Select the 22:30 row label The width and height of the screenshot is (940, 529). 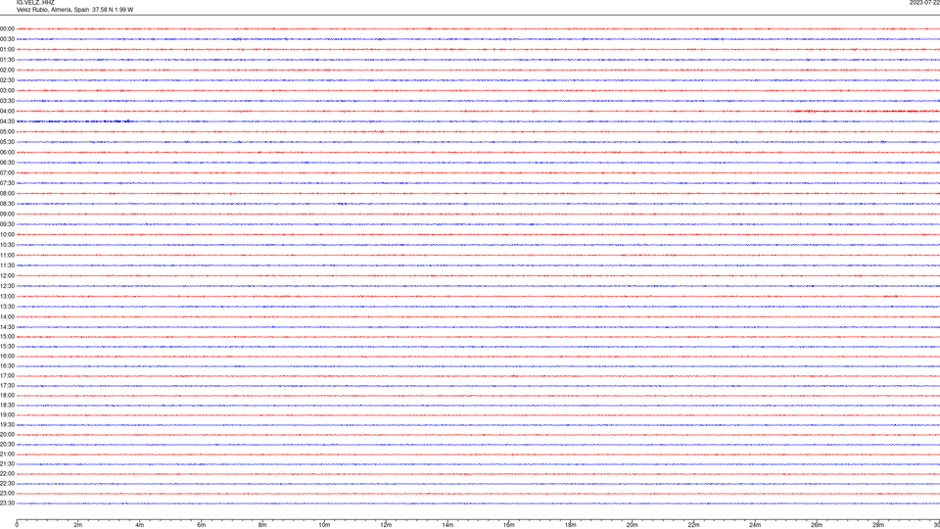[x=7, y=483]
